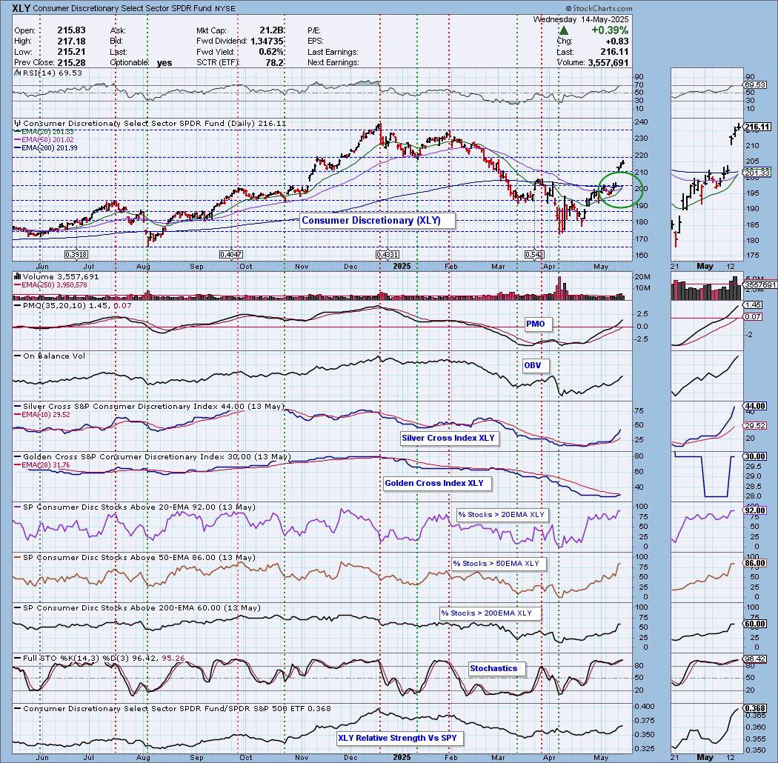Click the SCTR (ETF) value 78.2
This screenshot has width=778, height=763.
pyautogui.click(x=275, y=63)
